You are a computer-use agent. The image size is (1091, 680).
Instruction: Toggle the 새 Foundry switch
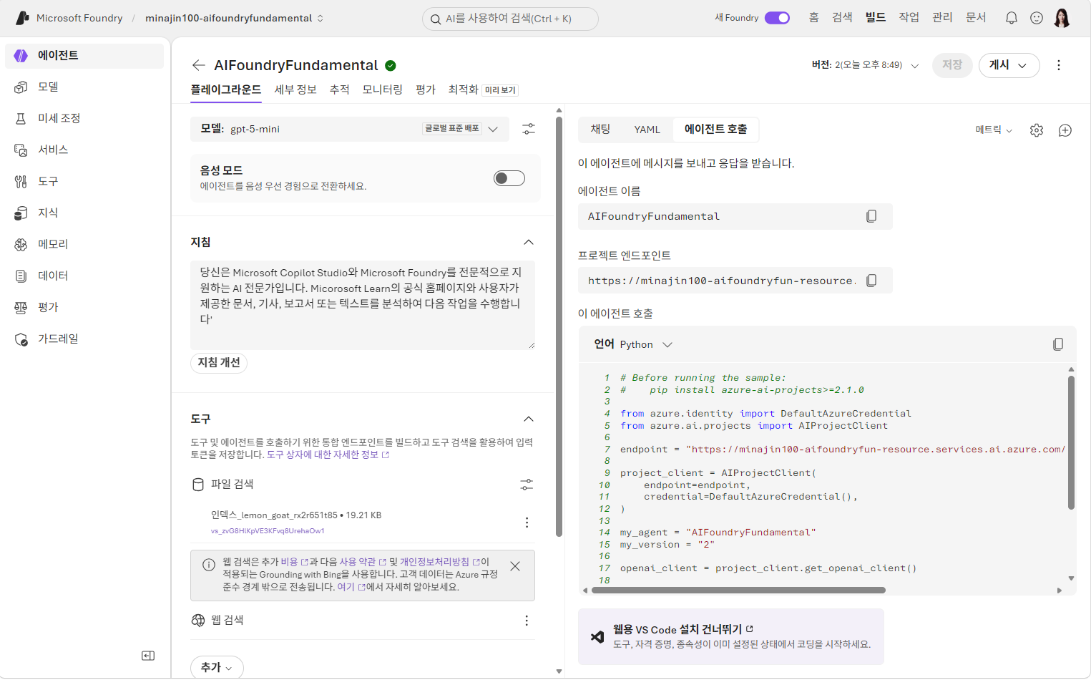click(x=777, y=18)
